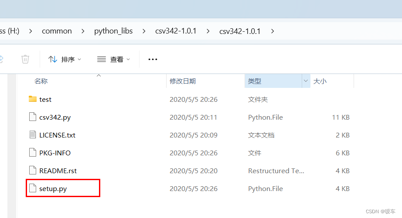Select the file name PKG-INFO
This screenshot has height=218, width=402.
[x=55, y=153]
